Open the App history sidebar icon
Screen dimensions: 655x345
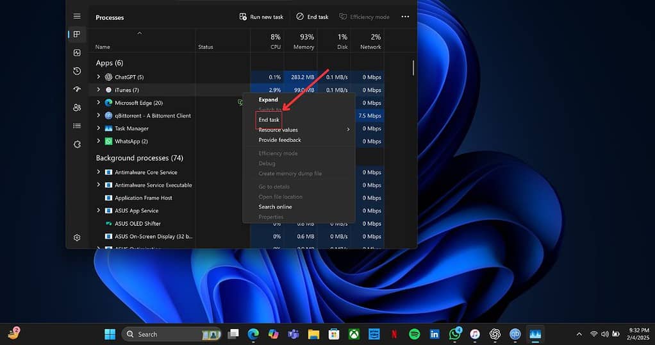click(x=77, y=71)
